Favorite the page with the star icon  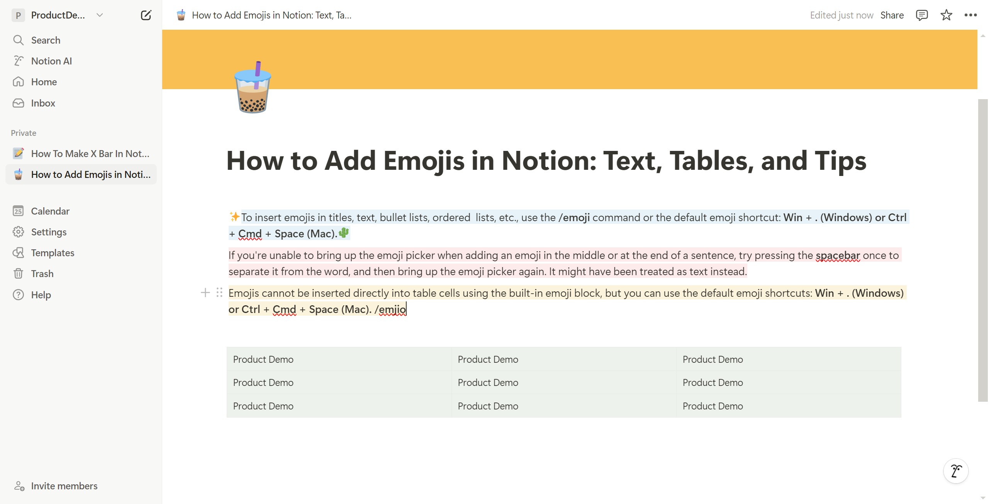(946, 15)
